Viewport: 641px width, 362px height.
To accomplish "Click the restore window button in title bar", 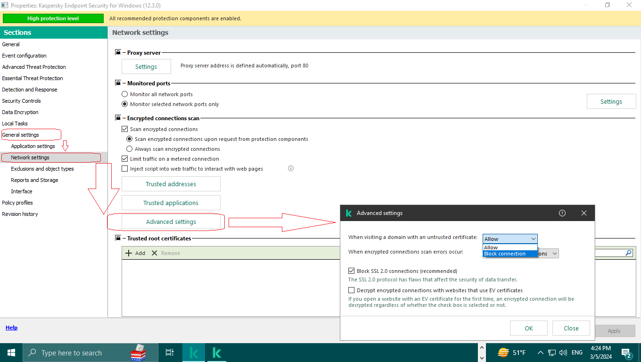I will pyautogui.click(x=608, y=5).
